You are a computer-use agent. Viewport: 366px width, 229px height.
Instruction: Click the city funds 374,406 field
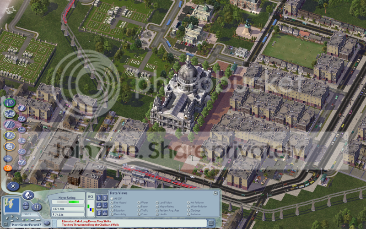pos(68,209)
